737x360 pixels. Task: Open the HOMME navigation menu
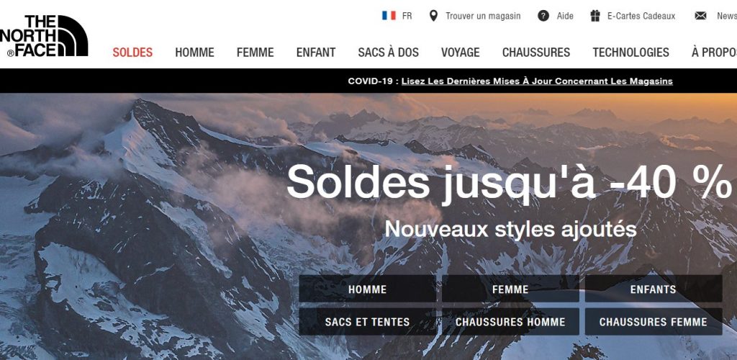(194, 52)
